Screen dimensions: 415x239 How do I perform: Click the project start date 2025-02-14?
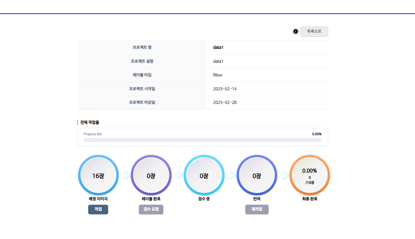[x=225, y=89]
